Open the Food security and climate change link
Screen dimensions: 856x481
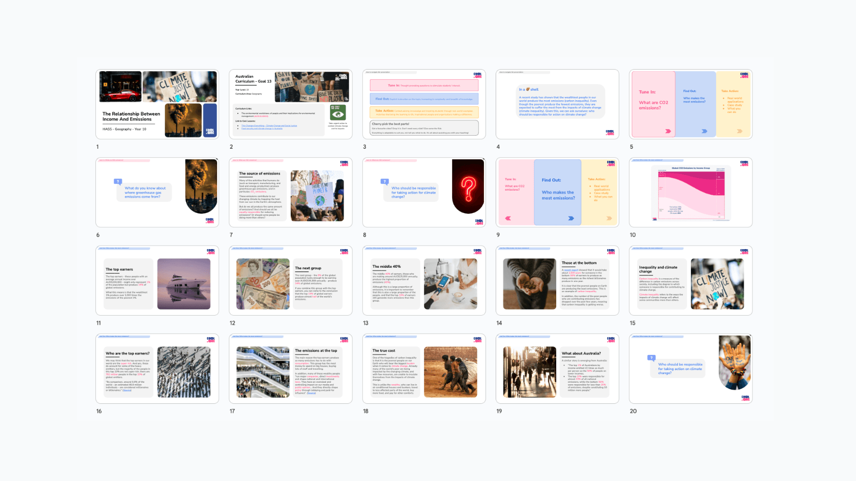262,129
